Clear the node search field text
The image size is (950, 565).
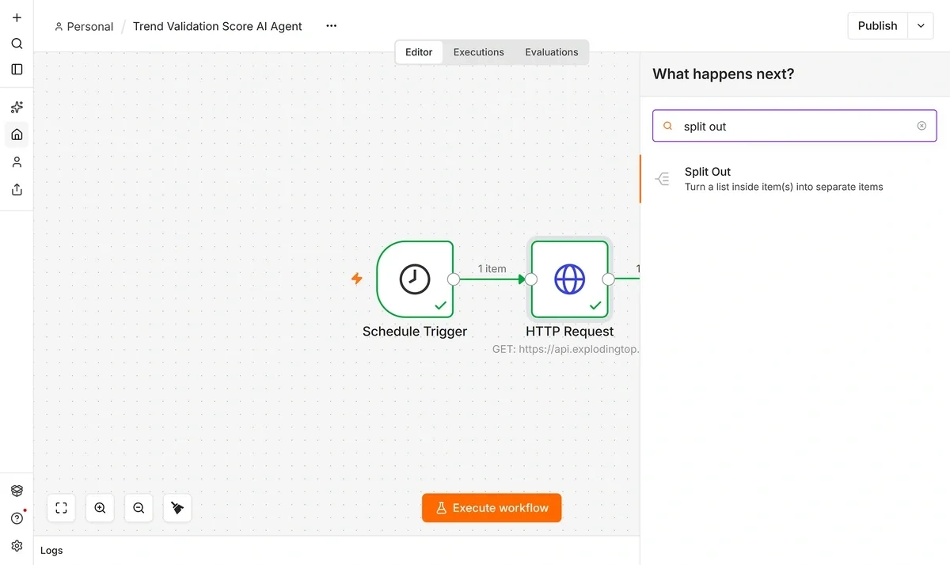(x=921, y=126)
